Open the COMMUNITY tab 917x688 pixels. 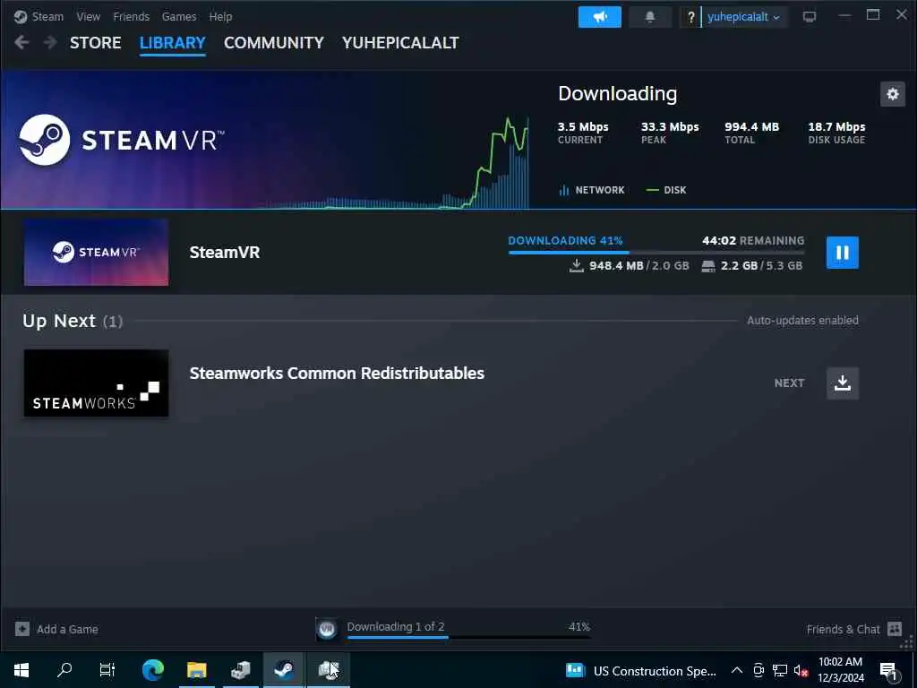click(x=274, y=43)
